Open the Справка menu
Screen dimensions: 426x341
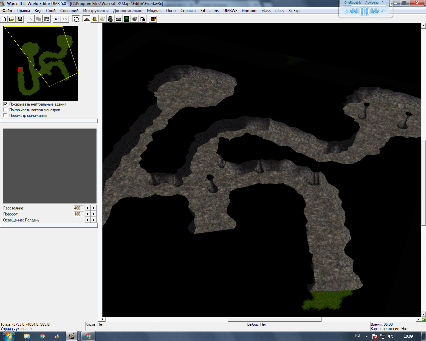point(188,11)
